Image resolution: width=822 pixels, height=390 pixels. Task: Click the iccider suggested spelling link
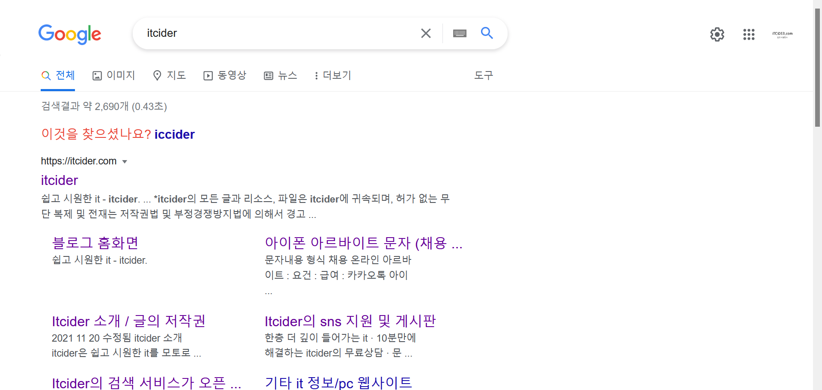pos(174,134)
